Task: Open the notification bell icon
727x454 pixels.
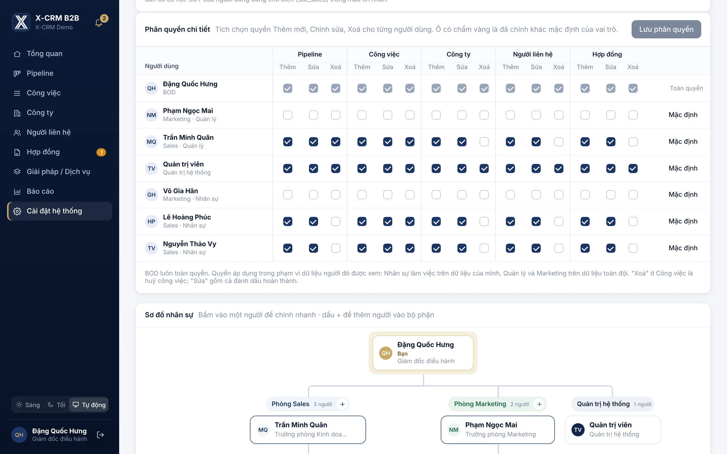Action: click(x=99, y=23)
